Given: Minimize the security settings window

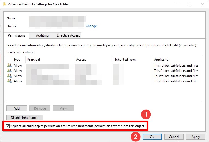Looking at the screenshot, I should (178, 4).
